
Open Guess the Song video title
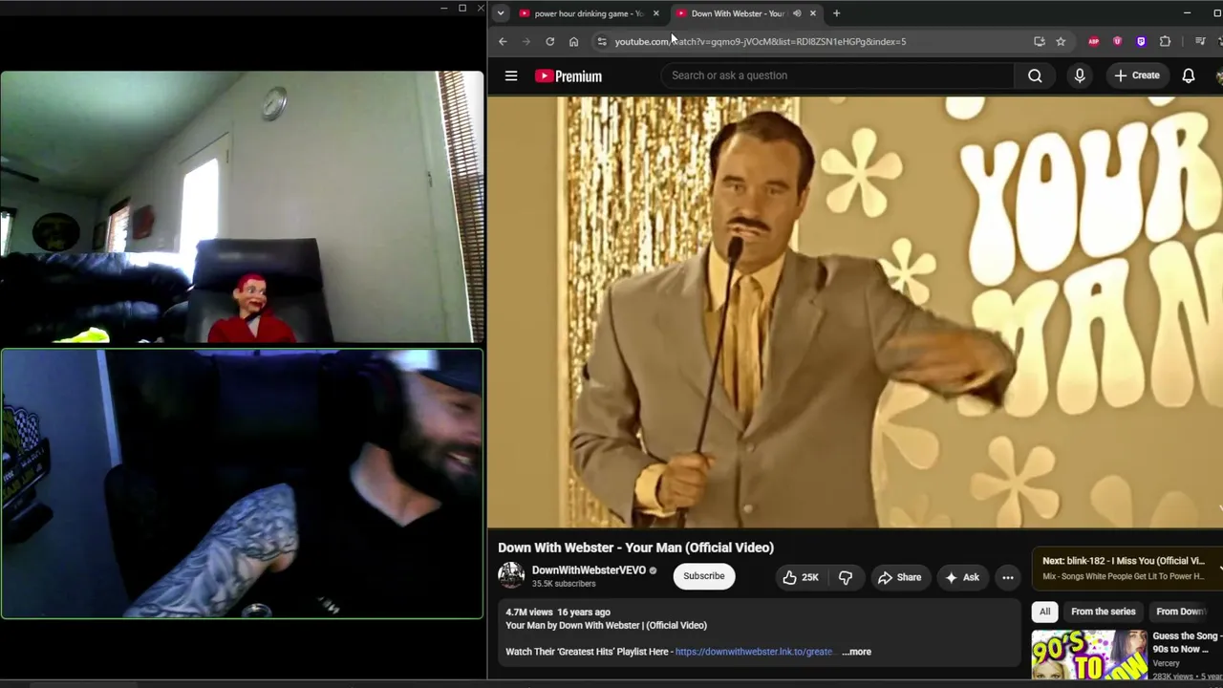coord(1186,642)
